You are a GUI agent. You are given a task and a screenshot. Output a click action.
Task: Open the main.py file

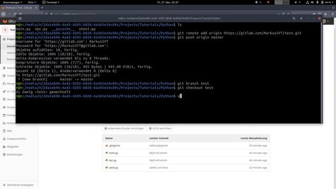click(113, 153)
